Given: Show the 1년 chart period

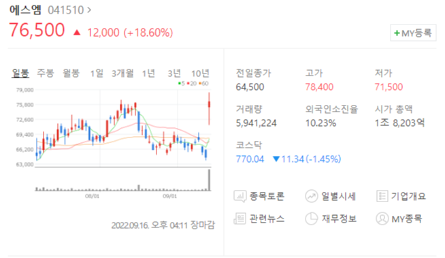Looking at the screenshot, I should [x=148, y=74].
